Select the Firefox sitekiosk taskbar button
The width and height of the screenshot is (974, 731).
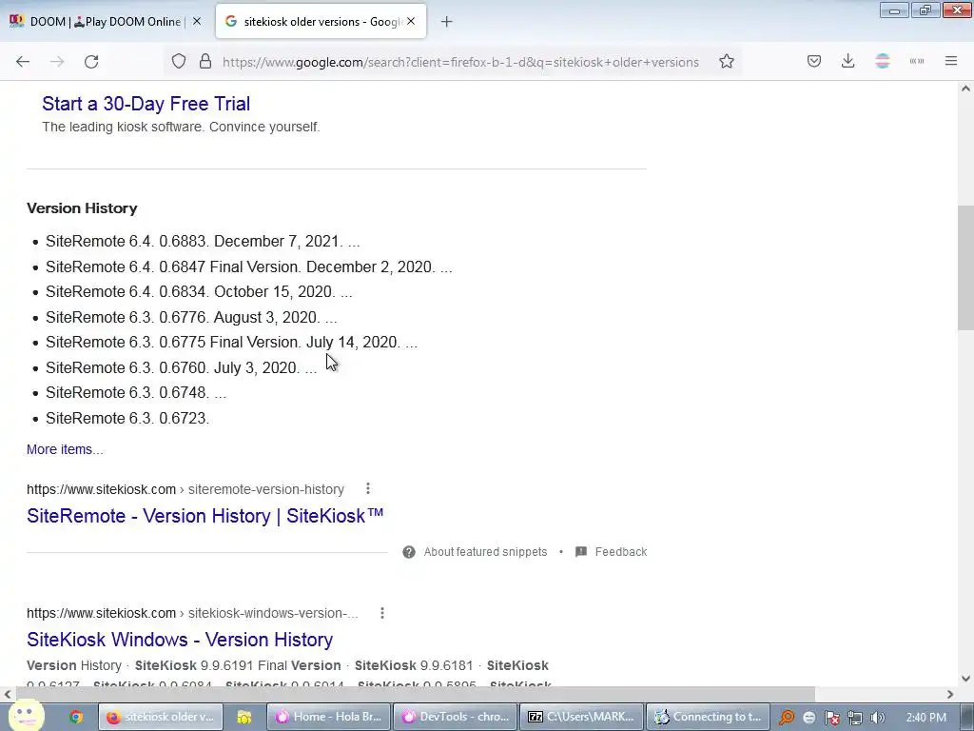click(160, 717)
